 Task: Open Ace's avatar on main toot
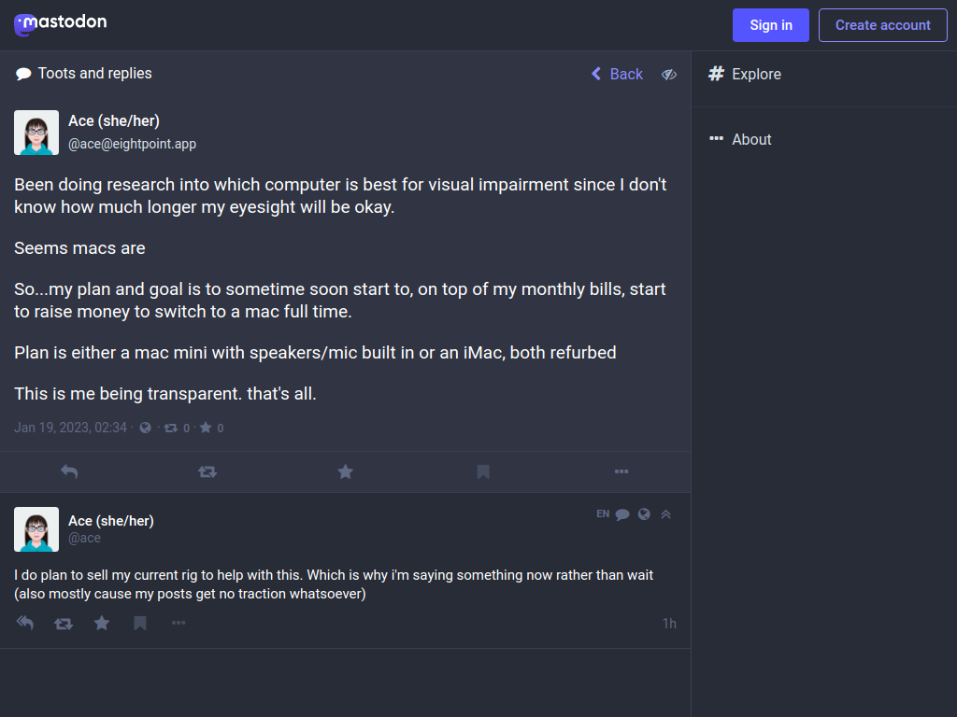(36, 133)
